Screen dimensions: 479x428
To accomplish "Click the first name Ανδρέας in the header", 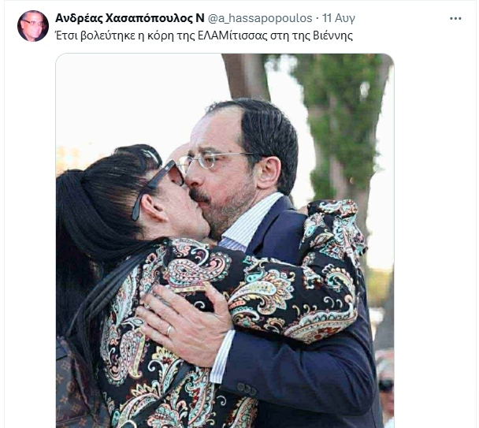I will [x=79, y=18].
